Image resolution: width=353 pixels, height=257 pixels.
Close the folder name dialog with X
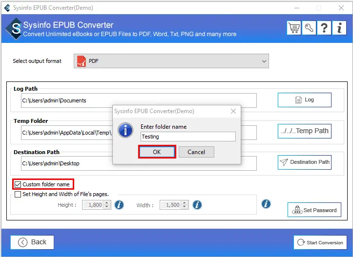(x=233, y=111)
